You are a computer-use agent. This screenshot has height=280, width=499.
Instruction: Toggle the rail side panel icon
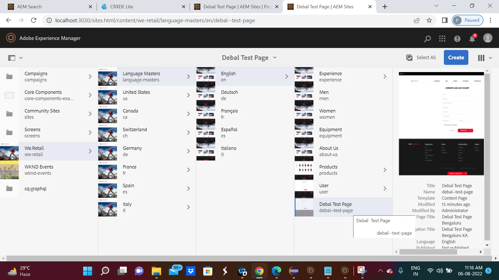click(12, 58)
